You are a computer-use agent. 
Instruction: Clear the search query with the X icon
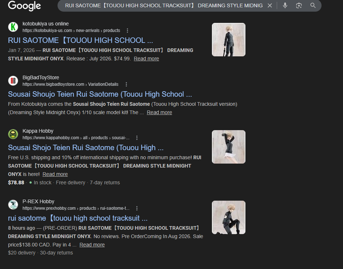coord(270,6)
